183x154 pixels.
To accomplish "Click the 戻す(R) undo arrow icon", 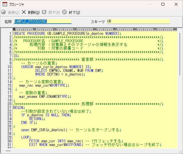I will click(x=44, y=12).
